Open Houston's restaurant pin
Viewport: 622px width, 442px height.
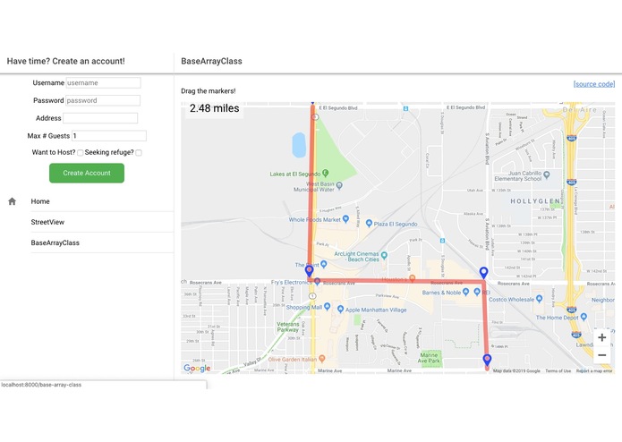[x=413, y=278]
